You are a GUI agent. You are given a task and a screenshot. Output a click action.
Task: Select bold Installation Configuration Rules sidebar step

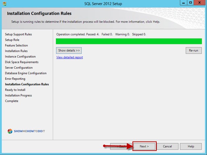27,84
